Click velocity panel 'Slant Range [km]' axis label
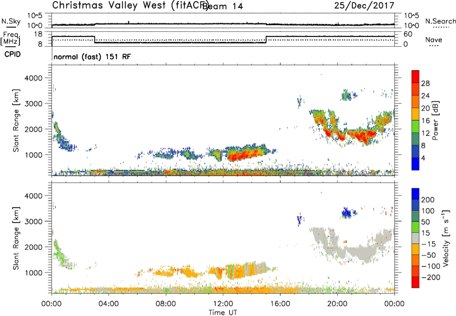456x316 pixels. pos(16,238)
